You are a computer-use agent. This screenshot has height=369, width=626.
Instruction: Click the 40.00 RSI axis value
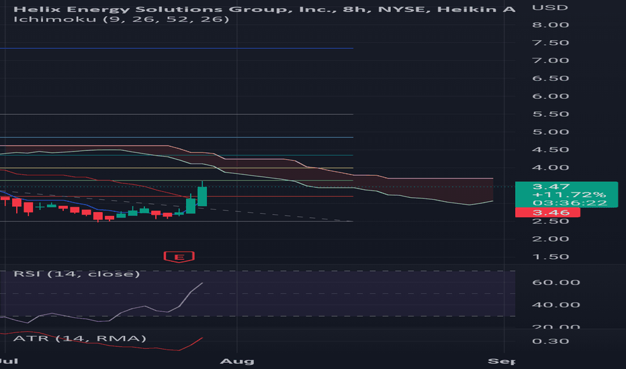tap(555, 305)
